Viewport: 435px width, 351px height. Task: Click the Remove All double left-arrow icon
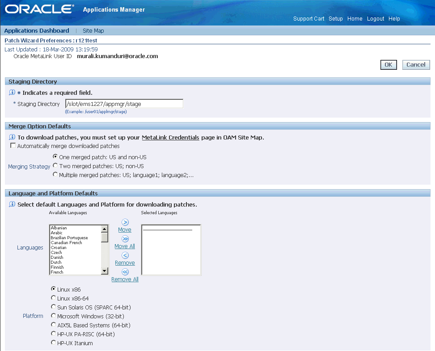point(125,272)
